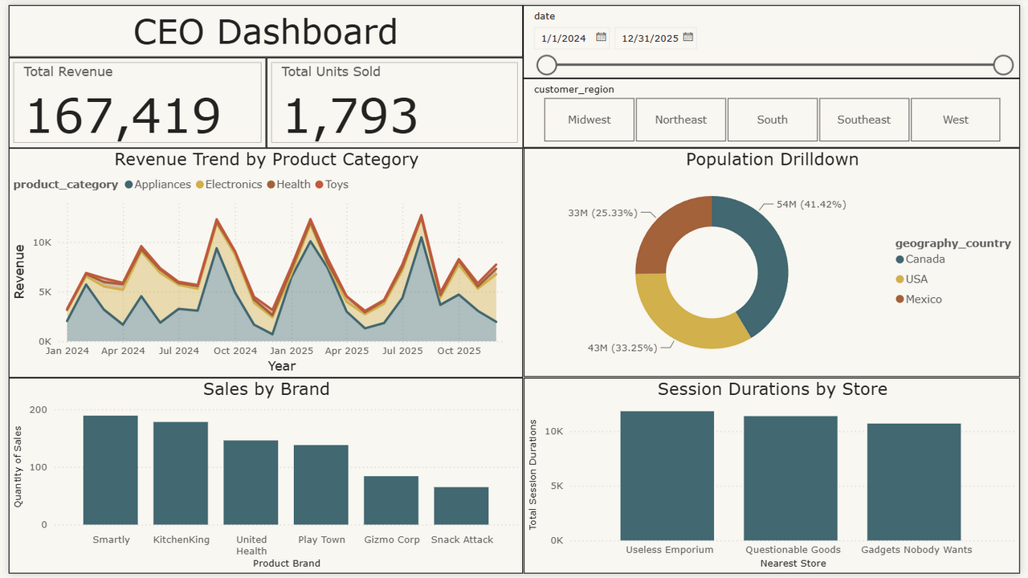Click the Questionable Goods session bar
Viewport: 1028px width, 578px height.
pos(790,478)
